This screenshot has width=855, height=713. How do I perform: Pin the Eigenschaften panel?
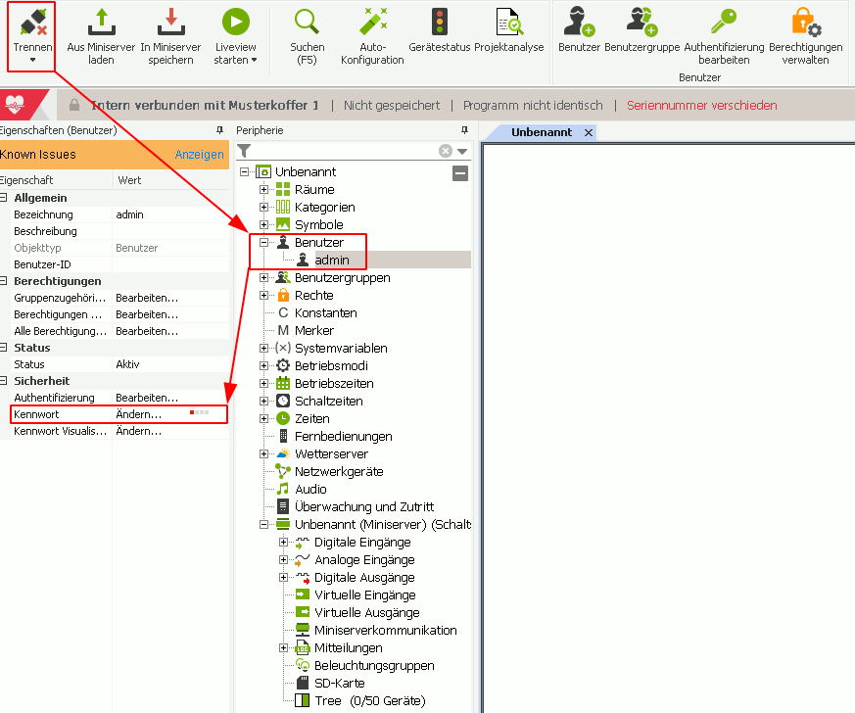click(219, 130)
